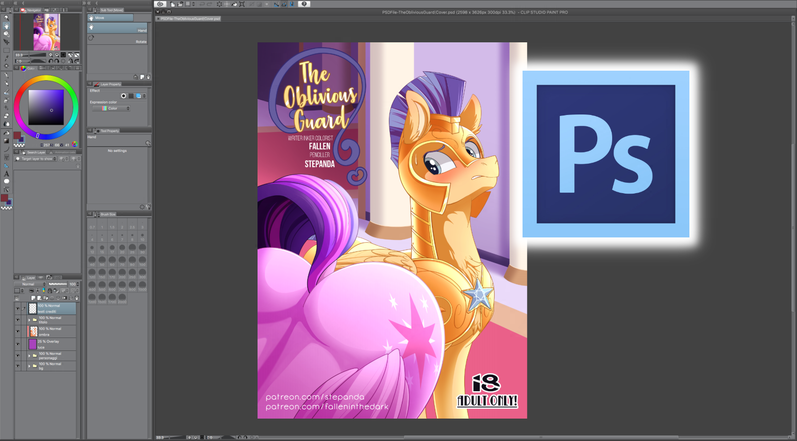Click the Navigator canvas thumbnail preview
This screenshot has height=441, width=797.
[x=47, y=32]
